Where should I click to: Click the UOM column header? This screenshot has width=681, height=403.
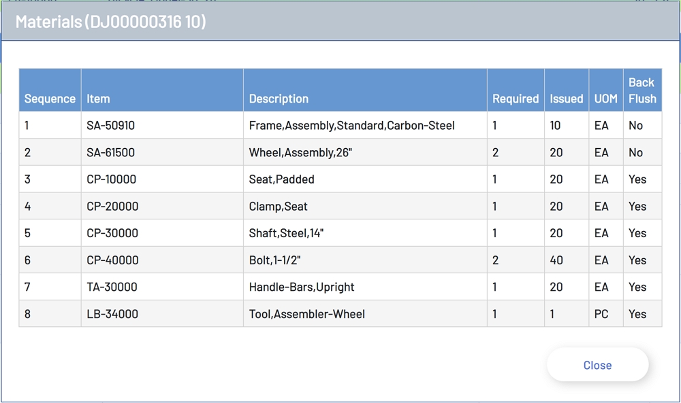coord(605,99)
